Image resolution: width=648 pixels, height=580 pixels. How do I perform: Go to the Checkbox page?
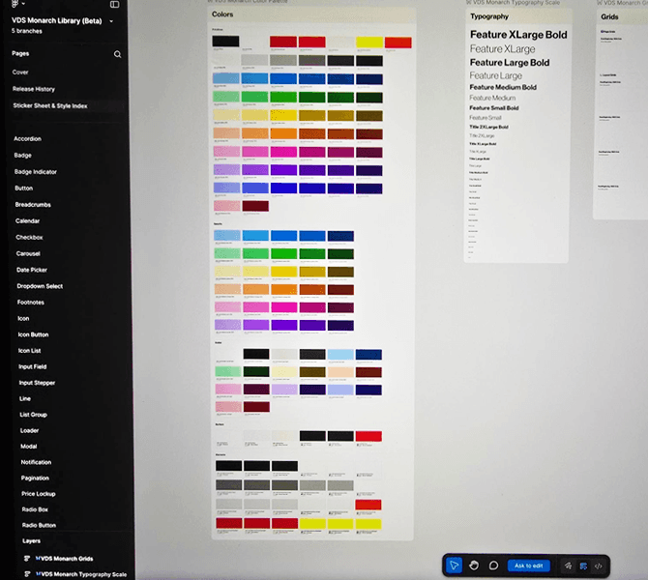[x=29, y=238]
